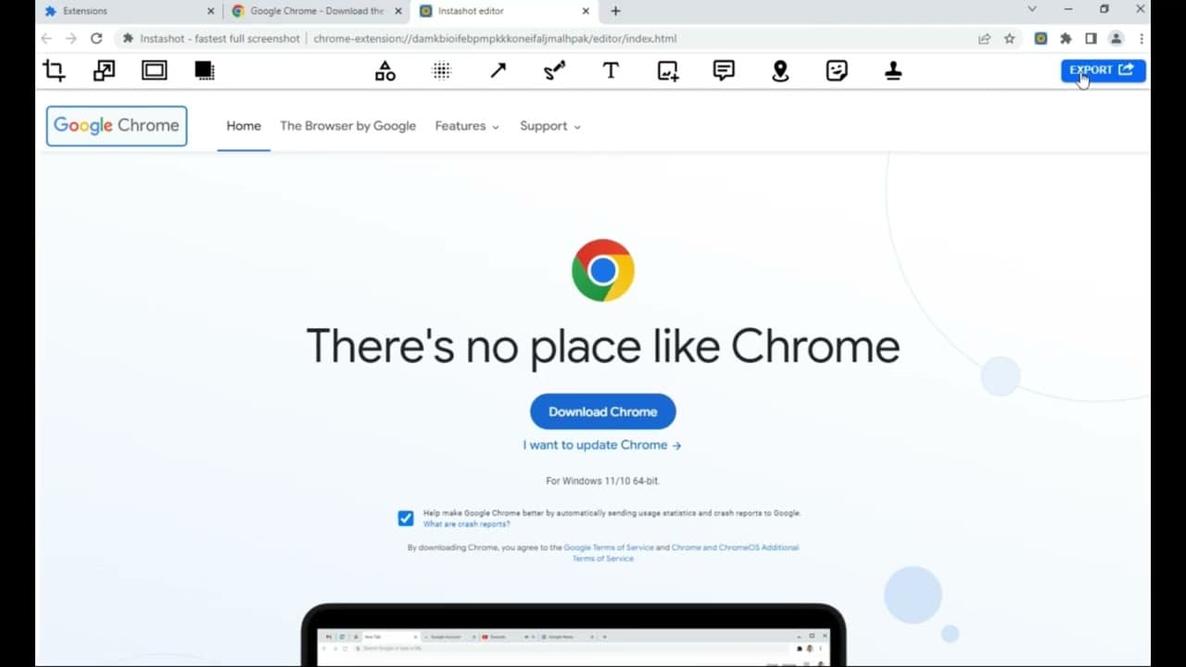Switch to Google Chrome Download tab

[x=313, y=11]
